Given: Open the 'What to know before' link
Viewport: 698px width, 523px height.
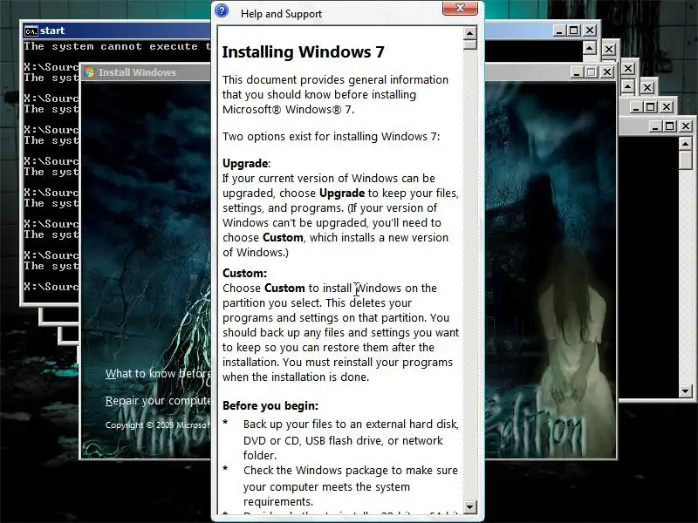Looking at the screenshot, I should coord(158,374).
